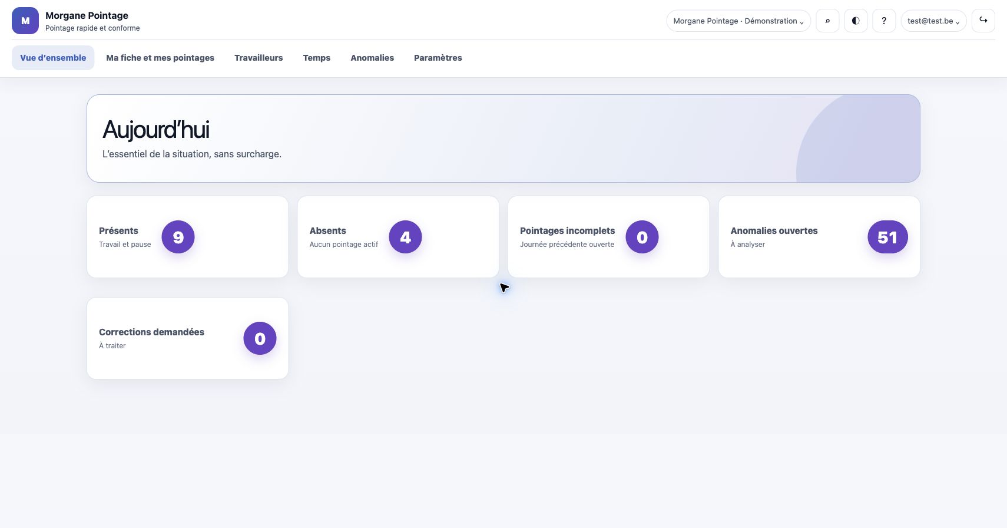Select the Vue d'ensemble tab
Image resolution: width=1007 pixels, height=528 pixels.
(53, 58)
